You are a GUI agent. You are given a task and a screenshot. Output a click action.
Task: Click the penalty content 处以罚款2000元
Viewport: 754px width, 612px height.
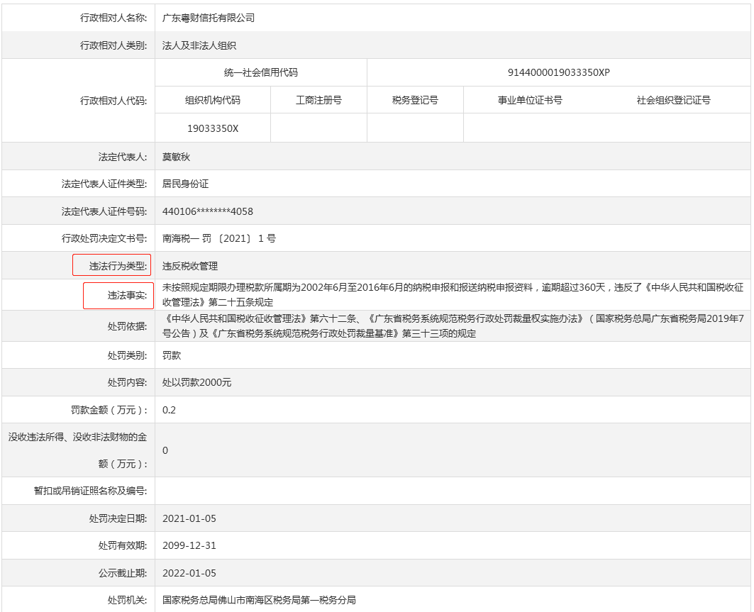(x=196, y=382)
